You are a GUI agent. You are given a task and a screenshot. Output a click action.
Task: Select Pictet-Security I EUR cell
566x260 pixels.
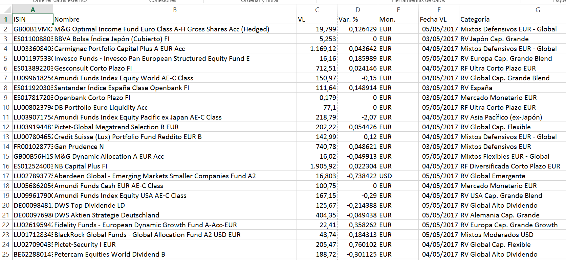[175, 244]
